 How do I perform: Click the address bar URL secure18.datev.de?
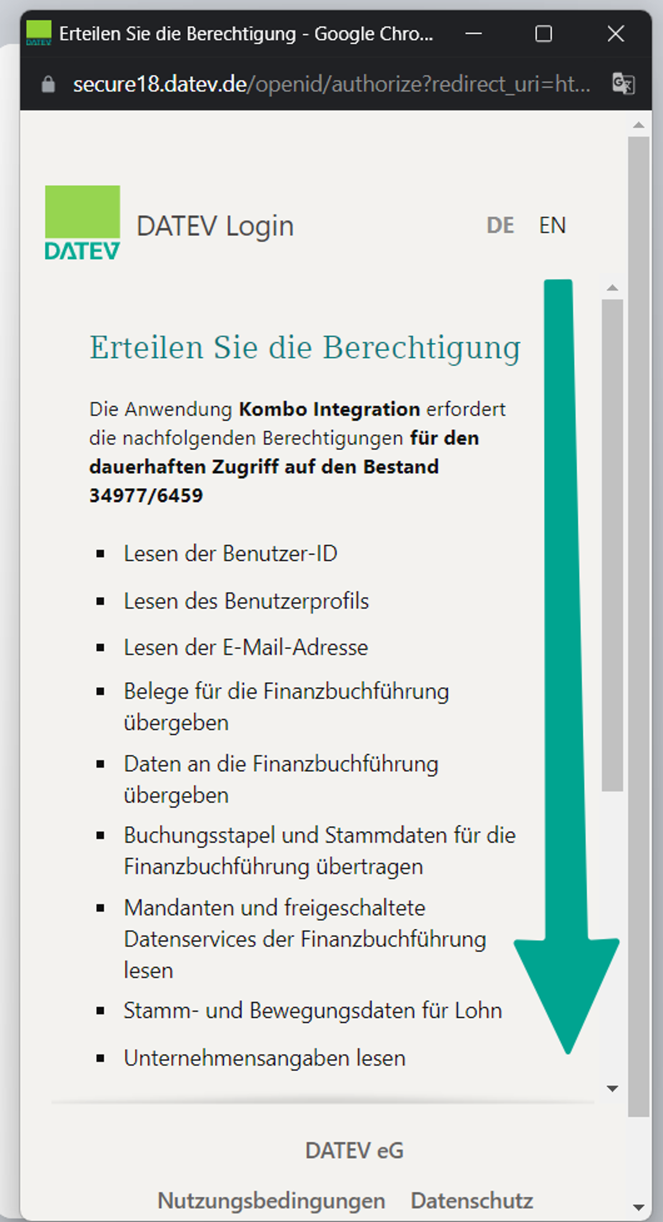pos(332,84)
